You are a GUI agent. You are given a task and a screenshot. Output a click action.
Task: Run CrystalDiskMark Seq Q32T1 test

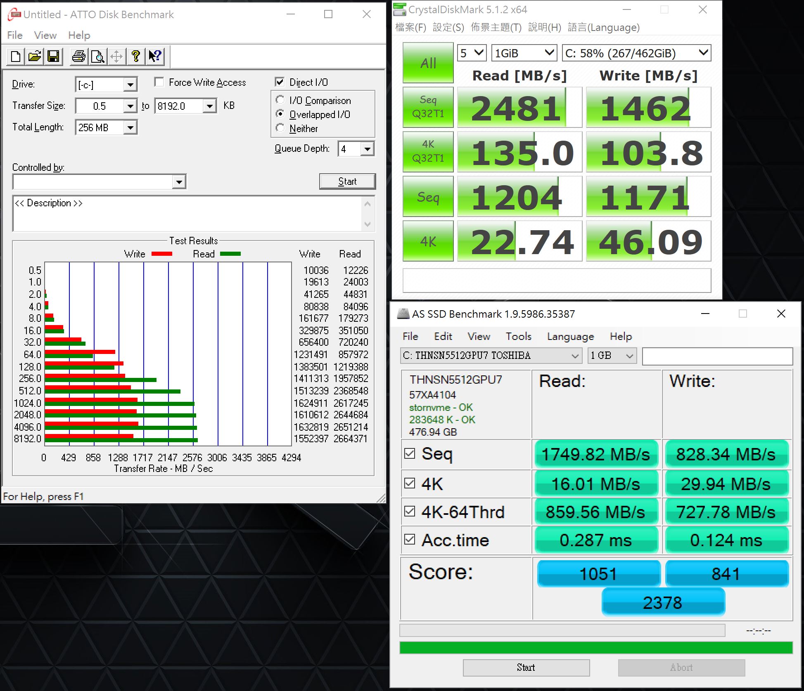(428, 107)
